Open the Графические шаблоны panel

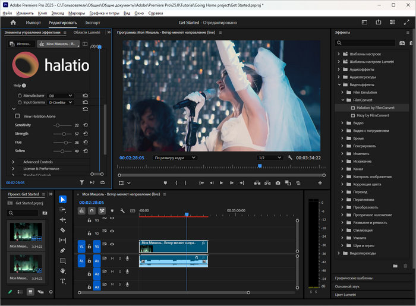click(x=354, y=278)
